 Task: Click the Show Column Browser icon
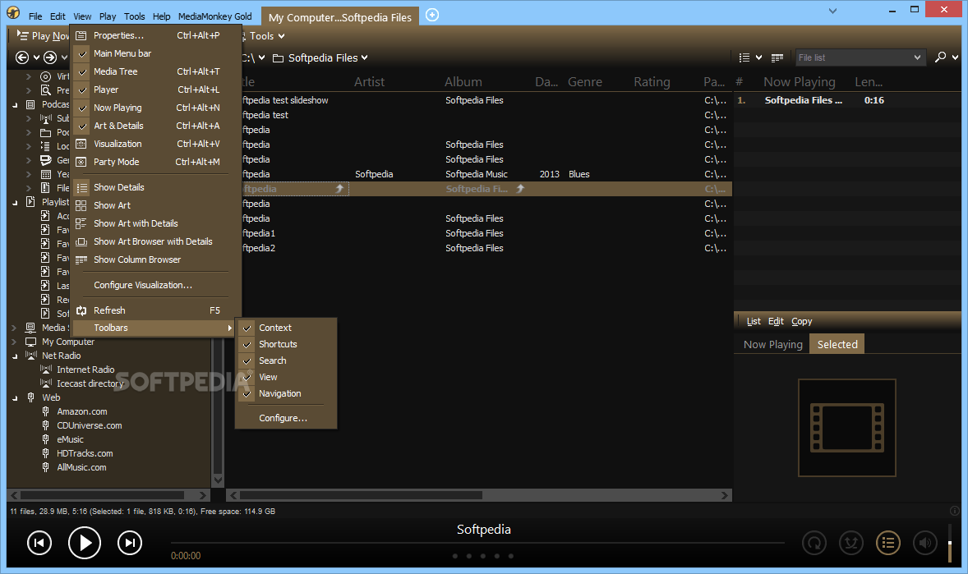coord(81,259)
